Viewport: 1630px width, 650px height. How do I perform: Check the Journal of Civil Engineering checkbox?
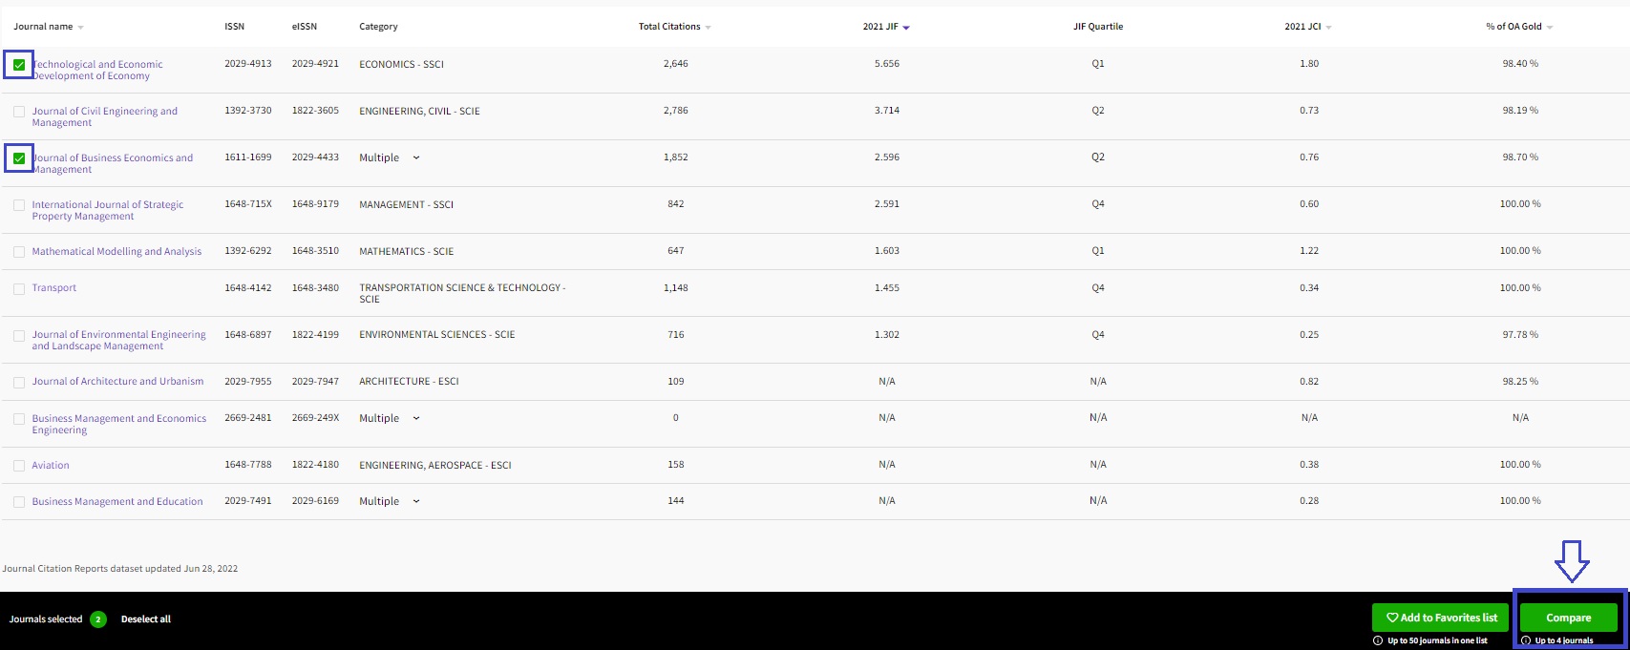[19, 112]
